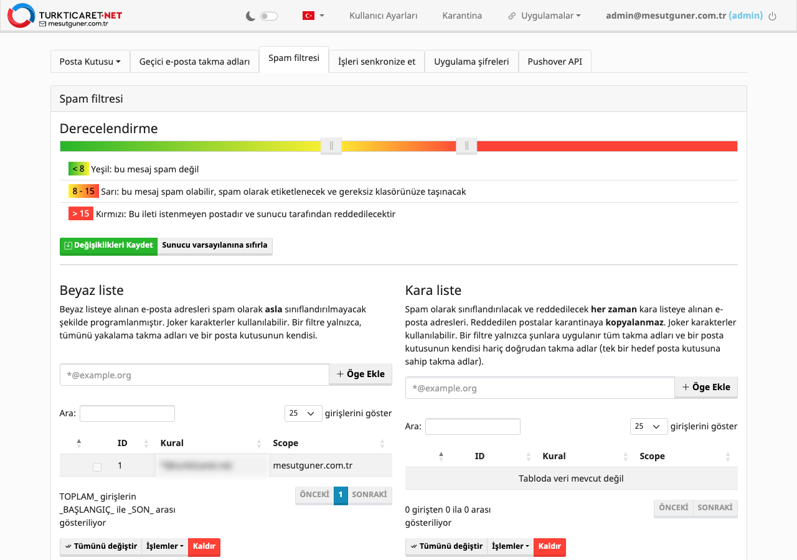Click Öge Ekle for Beyaz liste
The image size is (797, 560).
coord(361,374)
